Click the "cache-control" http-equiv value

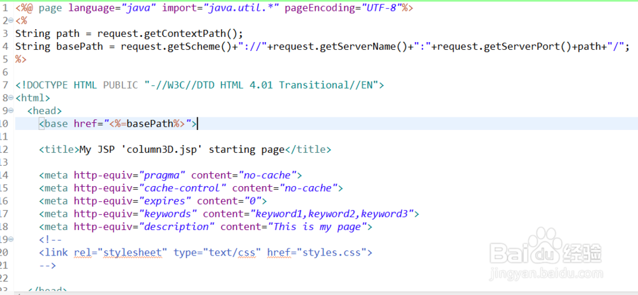pyautogui.click(x=182, y=188)
